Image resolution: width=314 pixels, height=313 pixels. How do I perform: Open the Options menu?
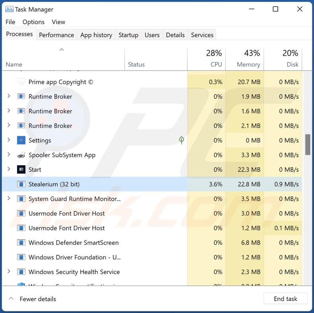[x=33, y=22]
